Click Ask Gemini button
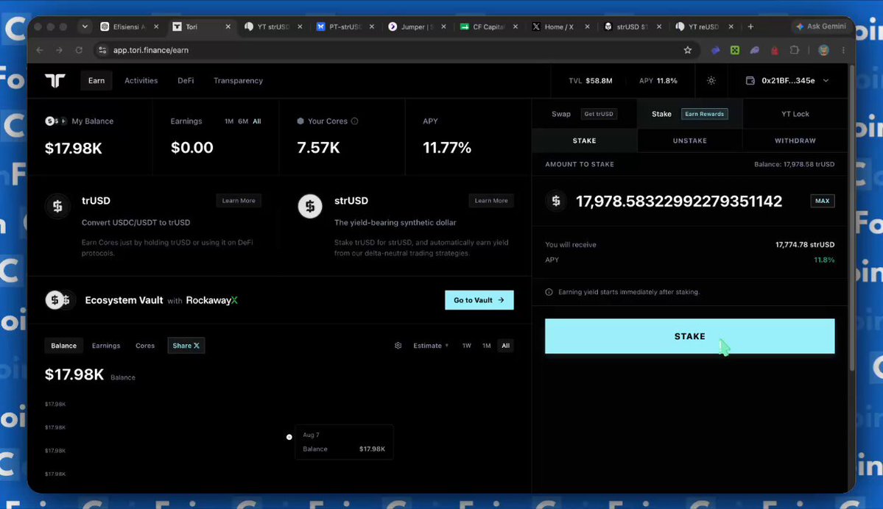This screenshot has width=883, height=509. [821, 26]
